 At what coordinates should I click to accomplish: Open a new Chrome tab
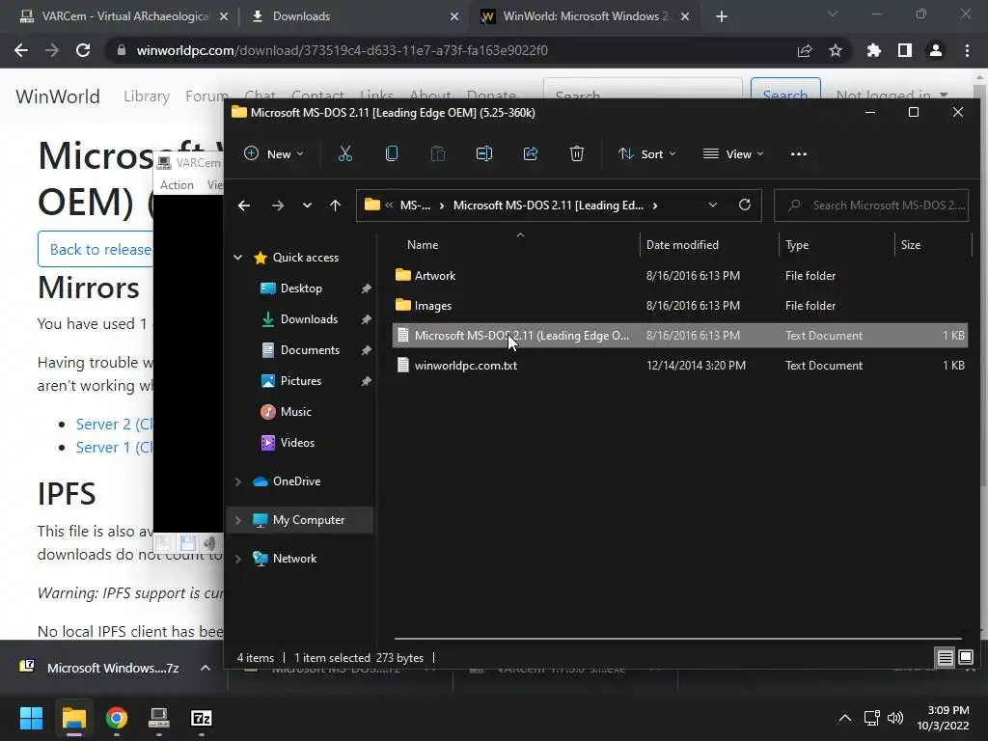(x=722, y=16)
